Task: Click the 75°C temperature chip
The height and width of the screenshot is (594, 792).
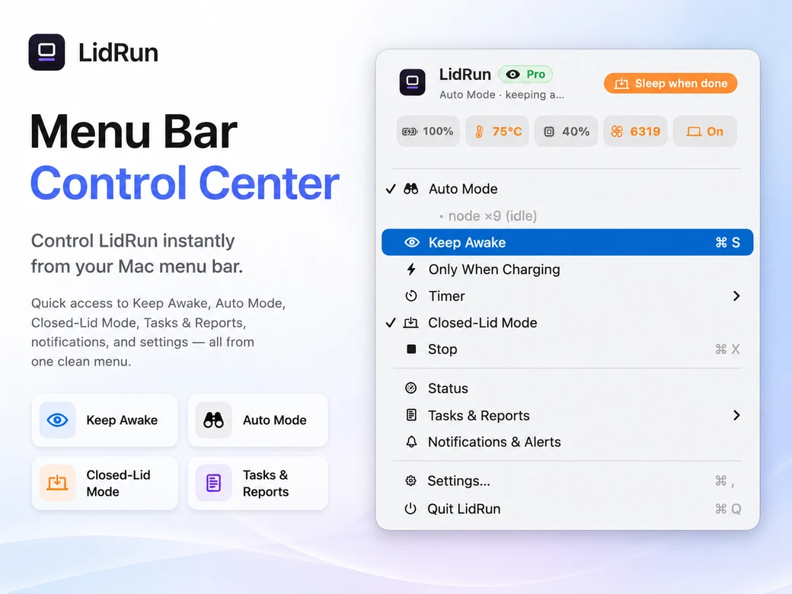Action: 497,131
